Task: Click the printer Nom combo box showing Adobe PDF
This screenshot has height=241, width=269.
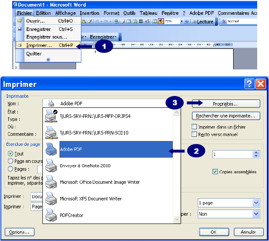Action: tap(104, 103)
